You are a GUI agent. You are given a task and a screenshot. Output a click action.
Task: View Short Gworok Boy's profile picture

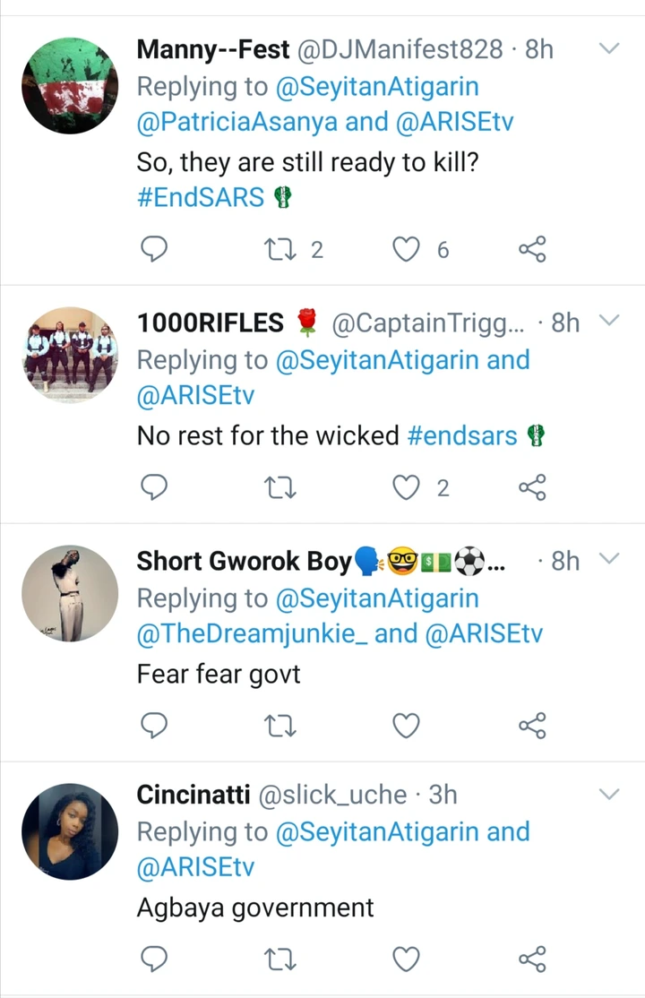[x=70, y=594]
